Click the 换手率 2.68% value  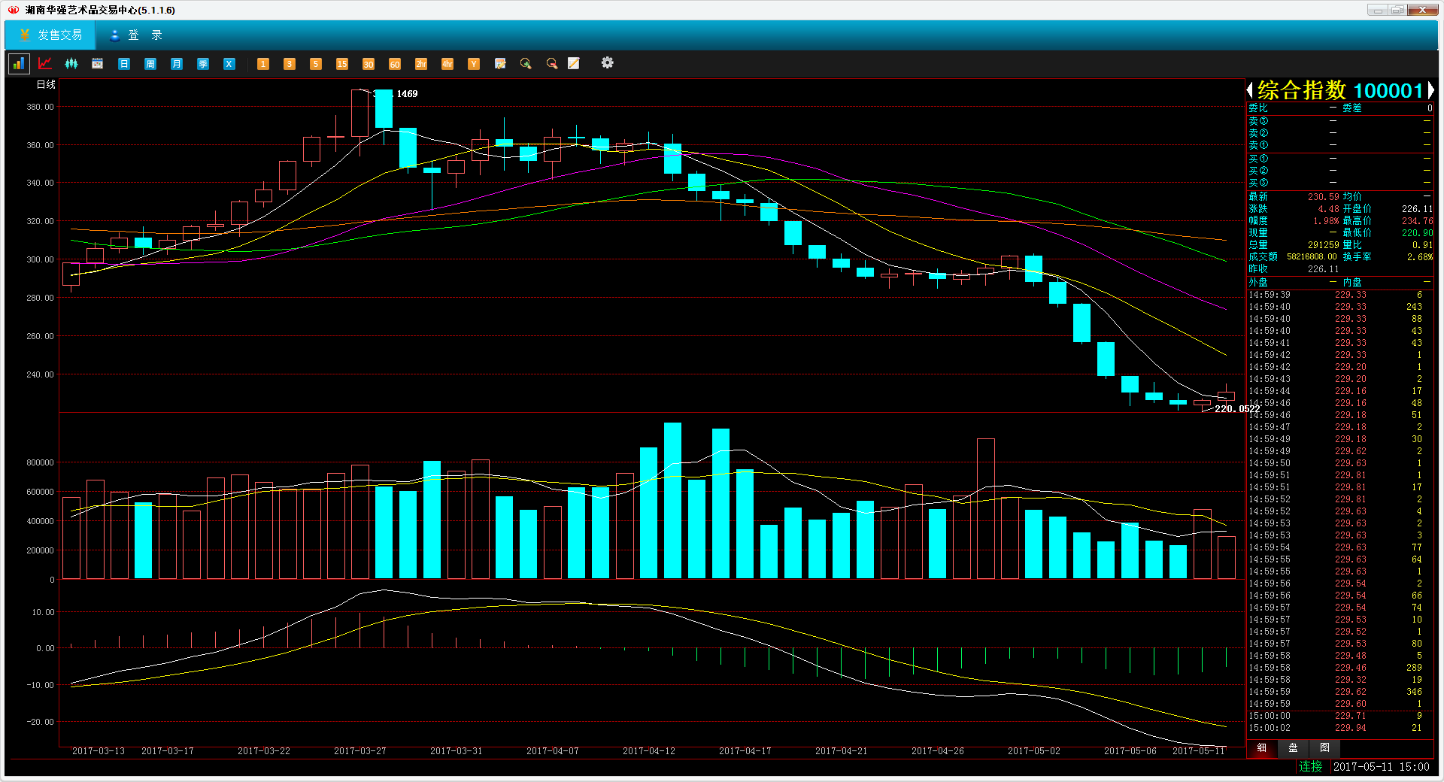[1420, 257]
